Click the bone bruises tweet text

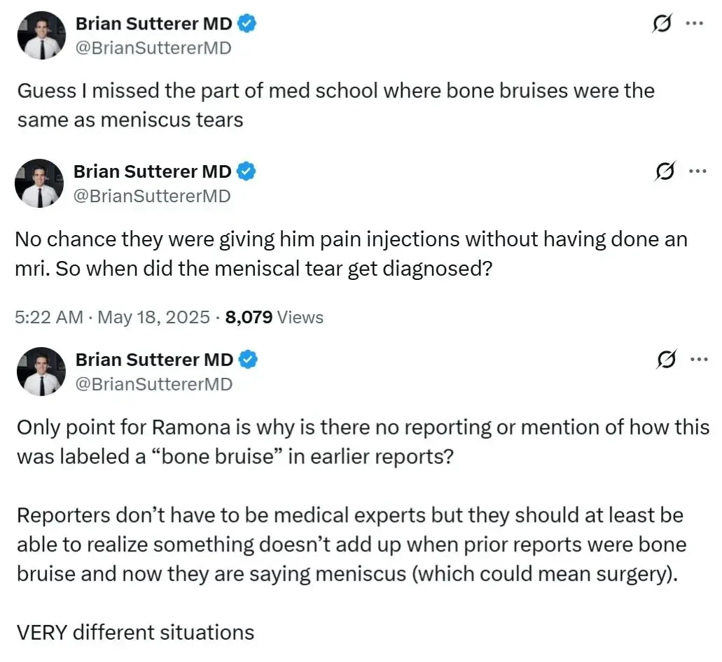coord(336,105)
